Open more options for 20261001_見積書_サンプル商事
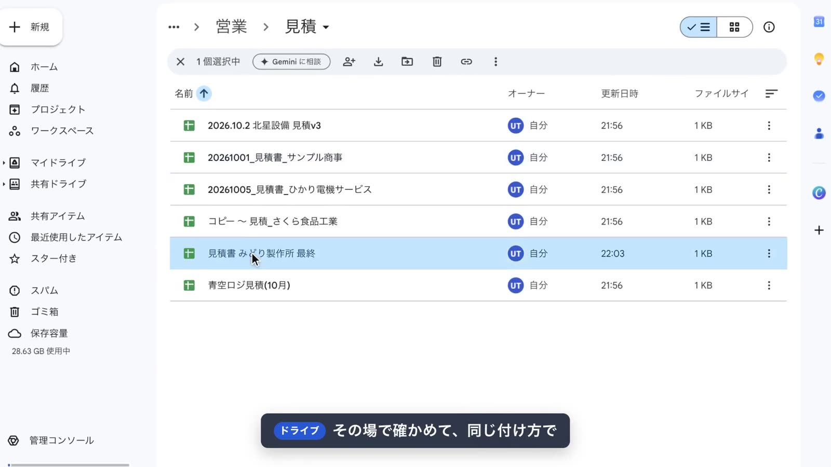This screenshot has height=467, width=831. click(x=769, y=158)
